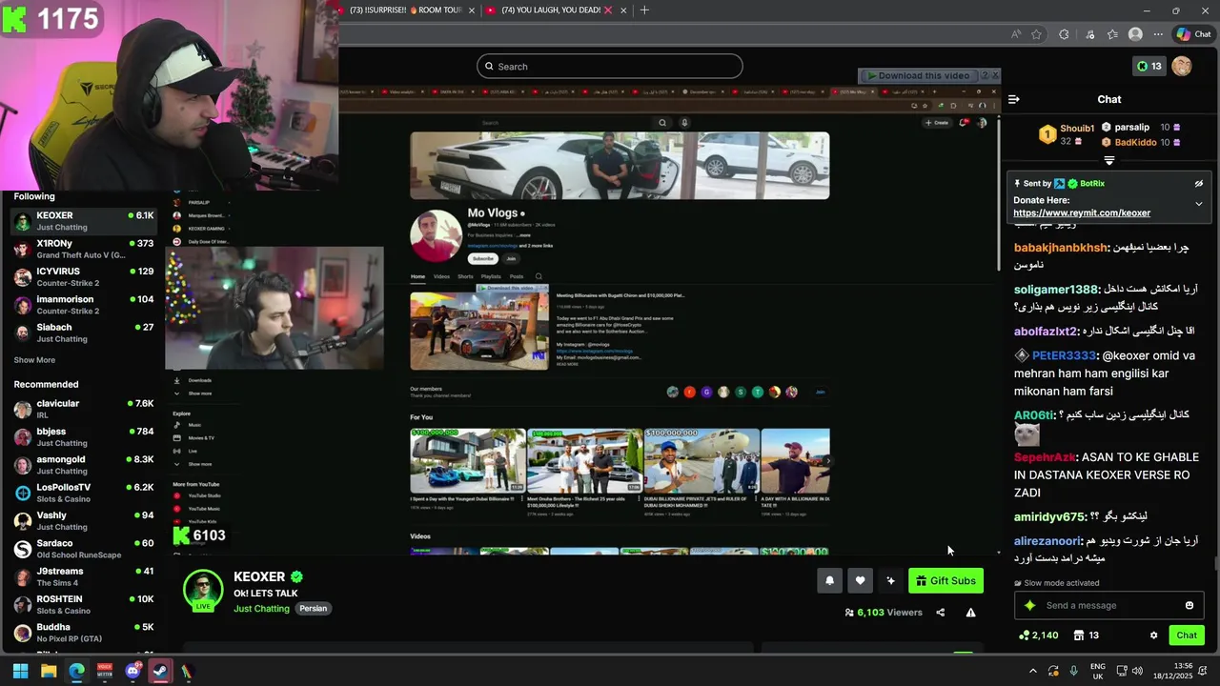Open help on the download overlay
The width and height of the screenshot is (1220, 686).
[x=983, y=75]
